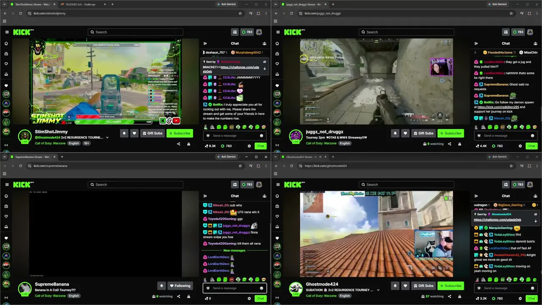
Task: Open Browse icon in juggz_not_druggz window sidebar
Action: (277, 54)
